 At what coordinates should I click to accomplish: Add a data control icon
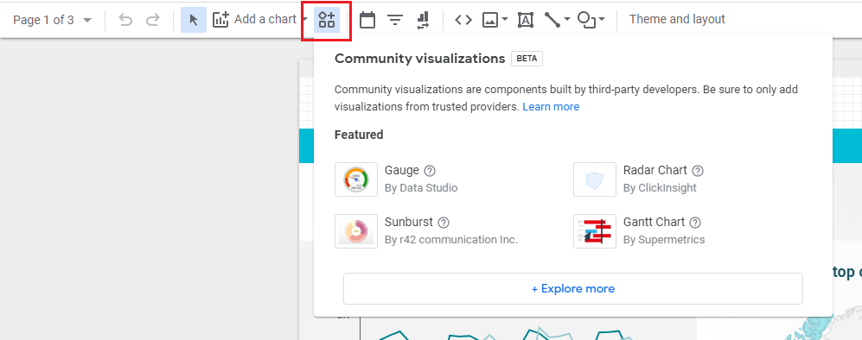coord(422,21)
